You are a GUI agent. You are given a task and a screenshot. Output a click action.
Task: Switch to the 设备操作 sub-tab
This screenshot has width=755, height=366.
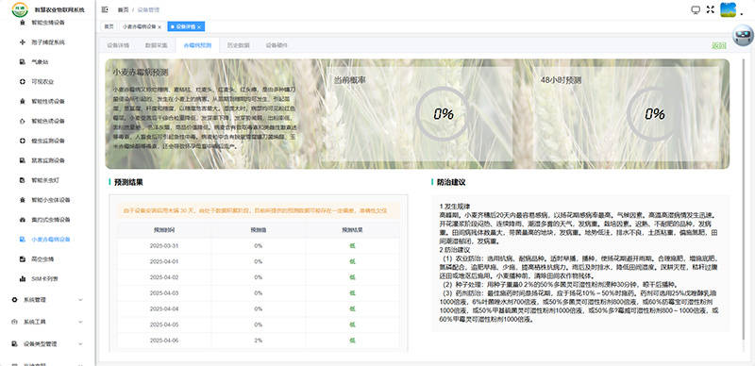(x=277, y=45)
